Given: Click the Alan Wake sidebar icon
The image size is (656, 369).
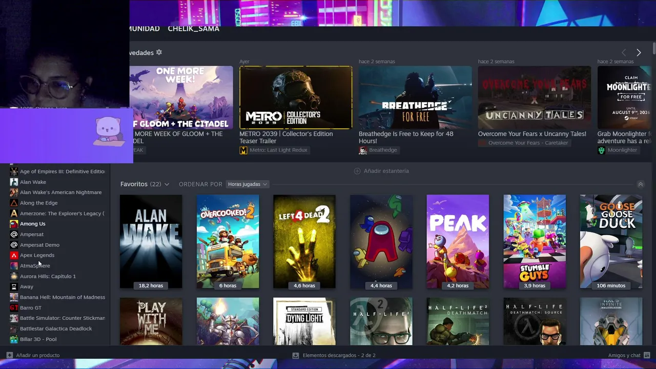Looking at the screenshot, I should pyautogui.click(x=14, y=182).
